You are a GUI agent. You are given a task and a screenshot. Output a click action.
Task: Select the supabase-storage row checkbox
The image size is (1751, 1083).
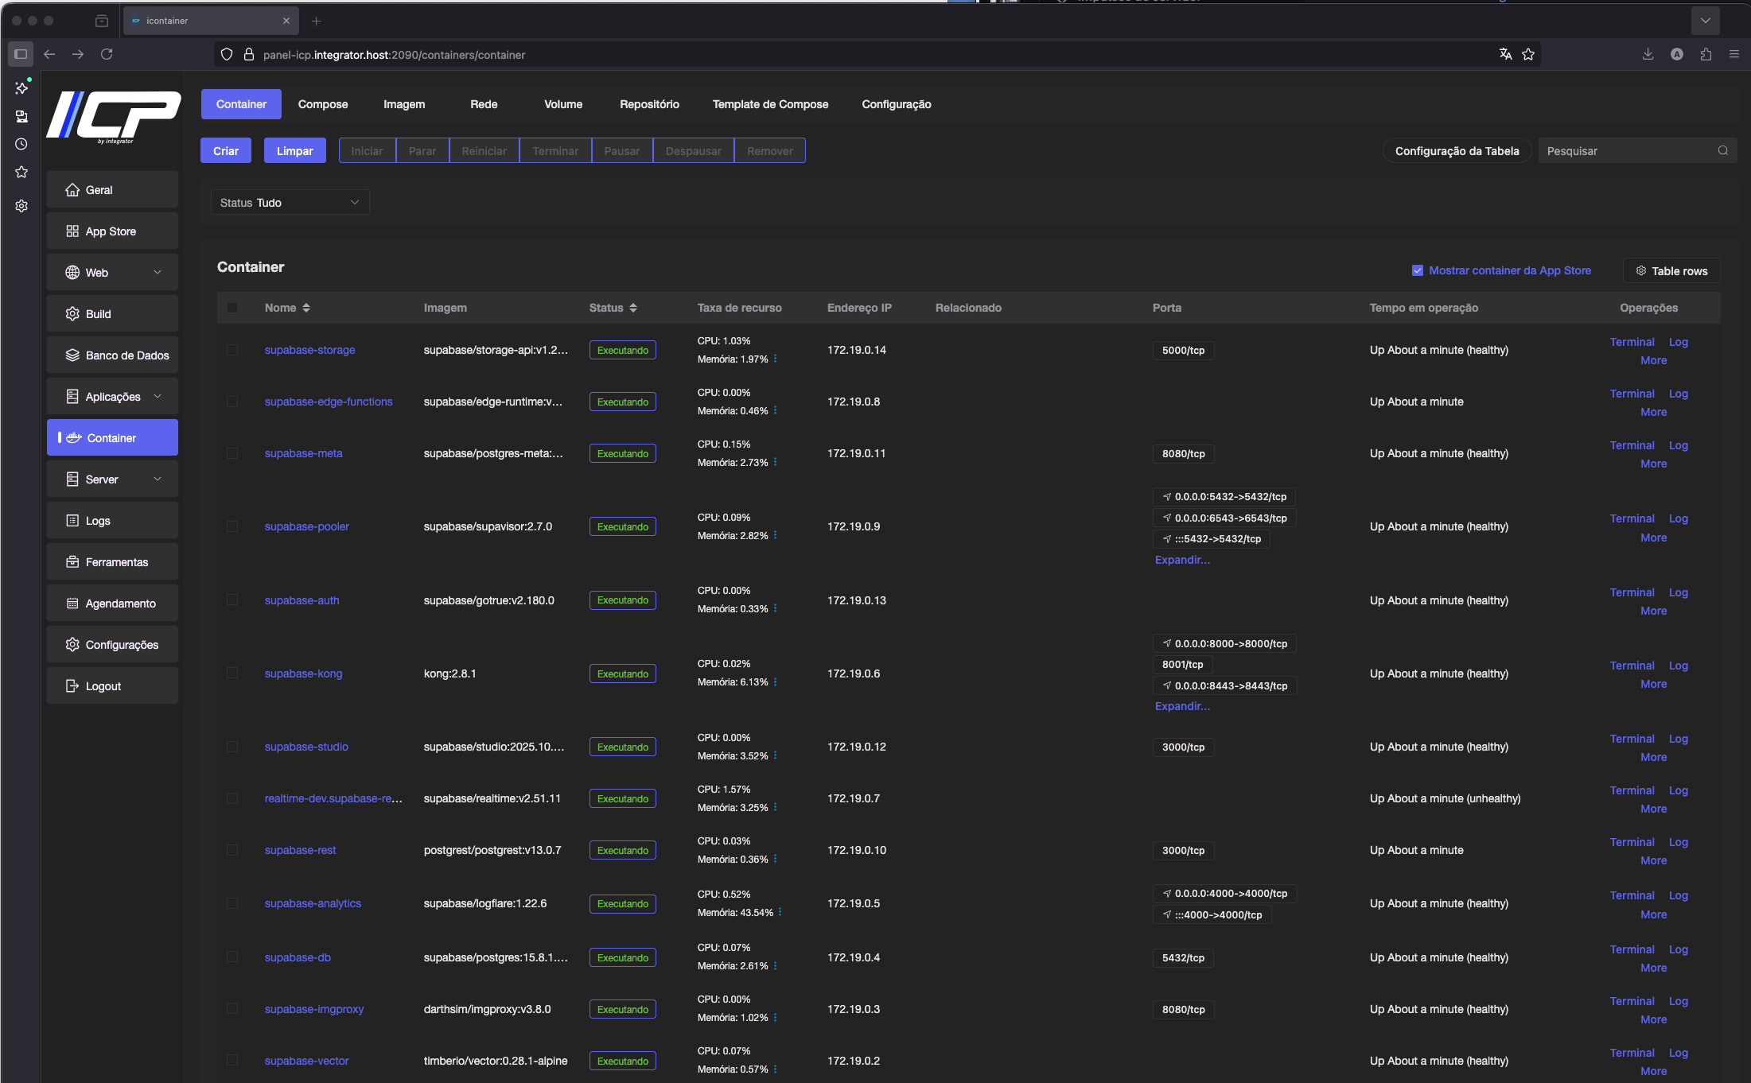pyautogui.click(x=232, y=350)
